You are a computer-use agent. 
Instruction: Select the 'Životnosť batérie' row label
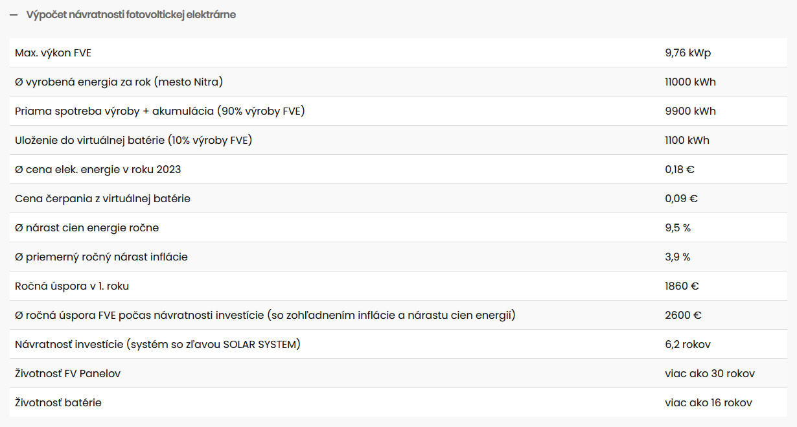pyautogui.click(x=58, y=403)
